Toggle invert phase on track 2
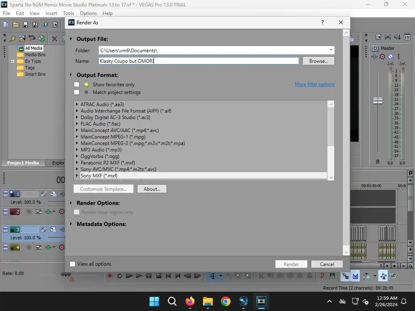The image size is (415, 311). pyautogui.click(x=39, y=211)
